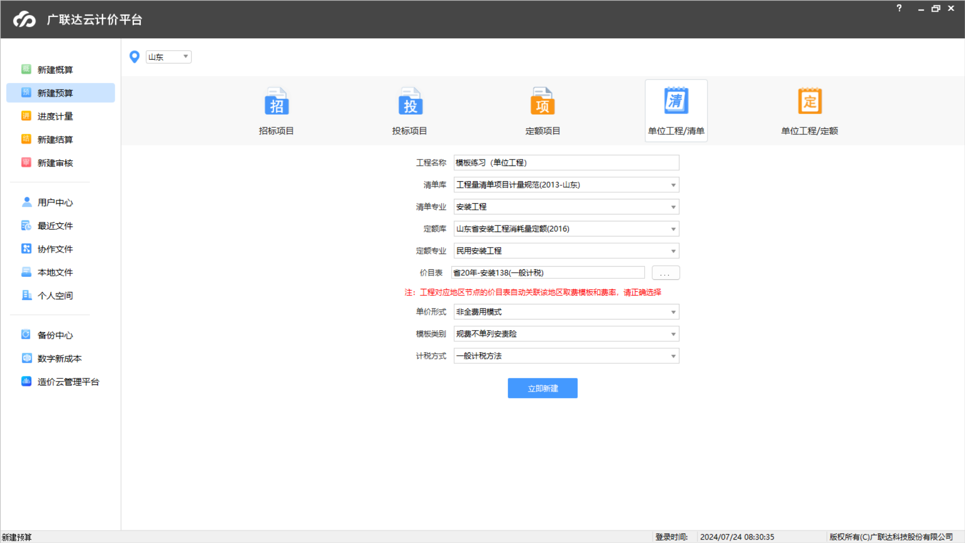Click the 数字新成本 label
Image resolution: width=965 pixels, height=543 pixels.
(60, 358)
